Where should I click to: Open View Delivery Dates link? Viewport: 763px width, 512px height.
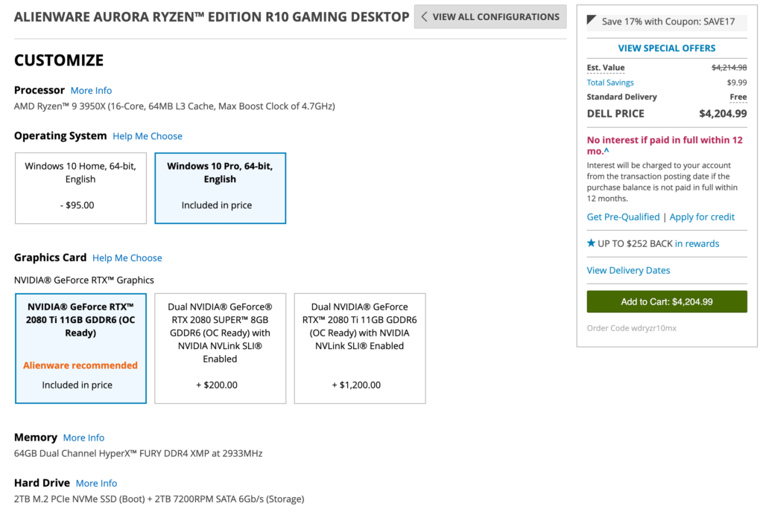[x=628, y=270]
